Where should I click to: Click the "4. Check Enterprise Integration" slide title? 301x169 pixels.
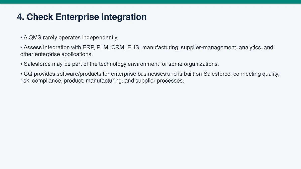[82, 17]
